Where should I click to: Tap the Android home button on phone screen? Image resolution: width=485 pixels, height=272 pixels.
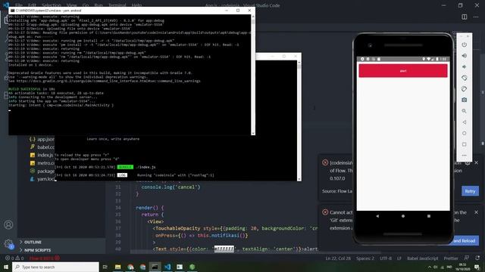[x=403, y=216]
